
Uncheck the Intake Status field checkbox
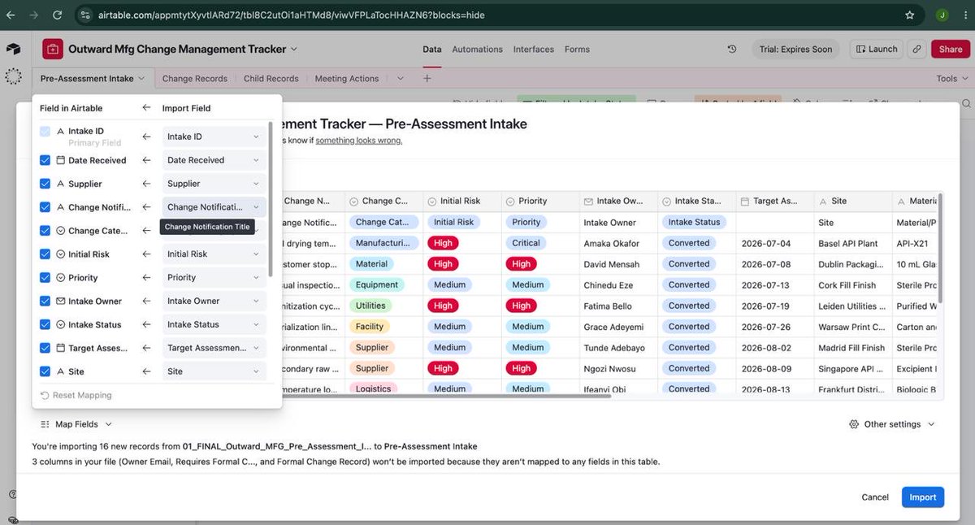[45, 324]
